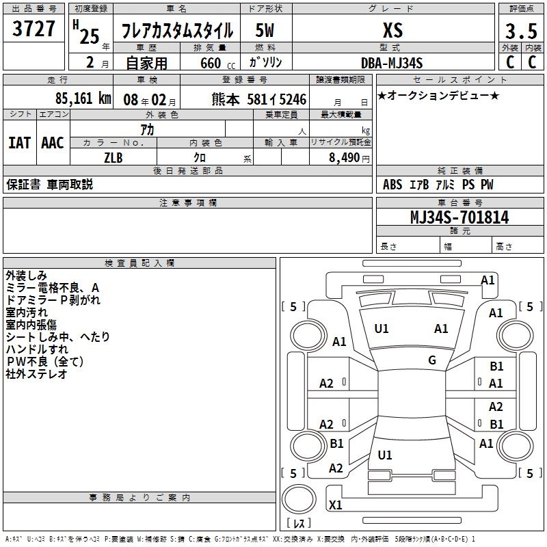Viewport: 547px width, 547px height.
Task: Select the fuel type ガソリン
Action: [x=265, y=62]
